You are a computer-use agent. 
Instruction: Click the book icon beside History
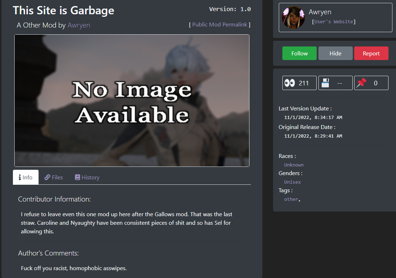(x=78, y=177)
